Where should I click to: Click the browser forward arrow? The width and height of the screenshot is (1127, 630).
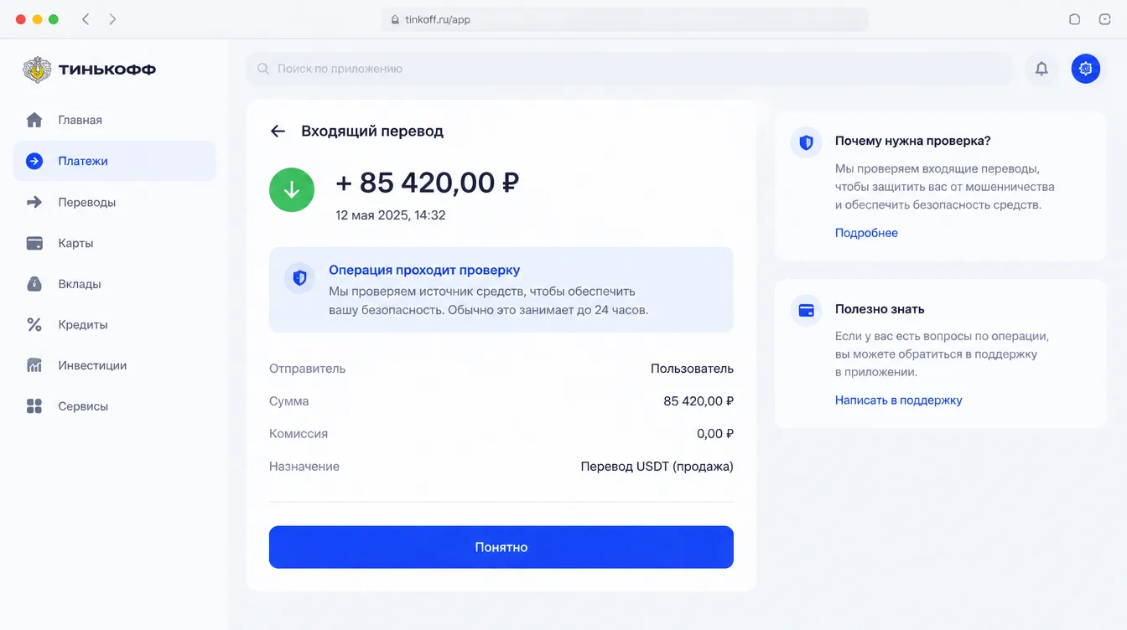click(x=112, y=19)
